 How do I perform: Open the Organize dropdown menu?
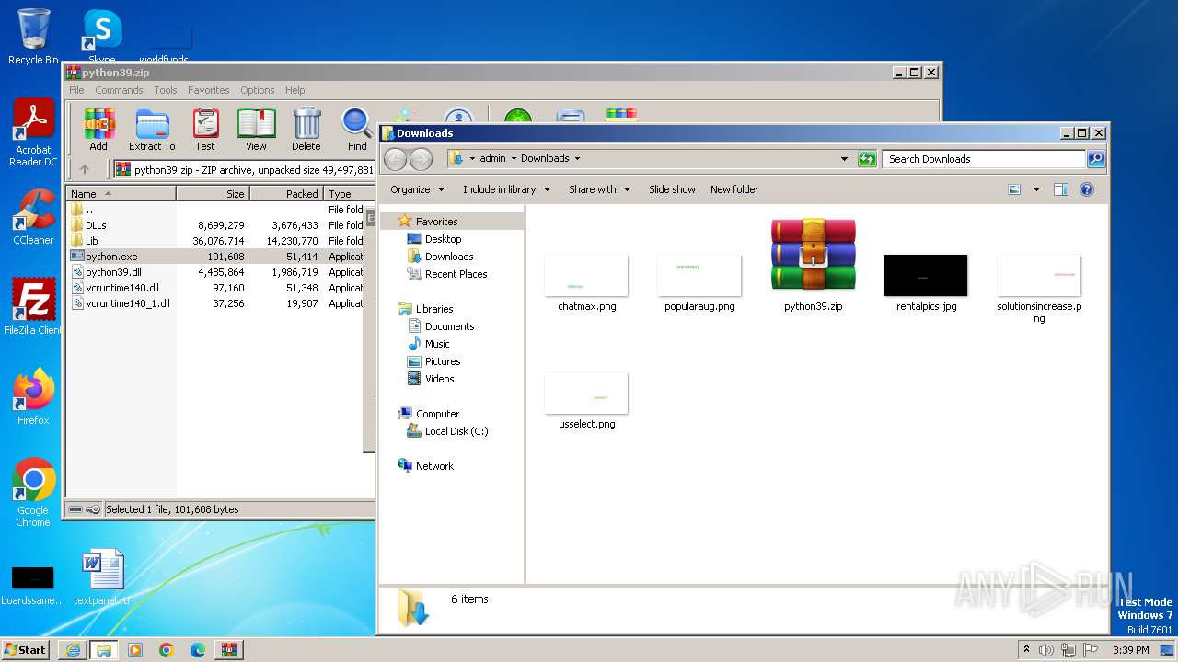[417, 189]
